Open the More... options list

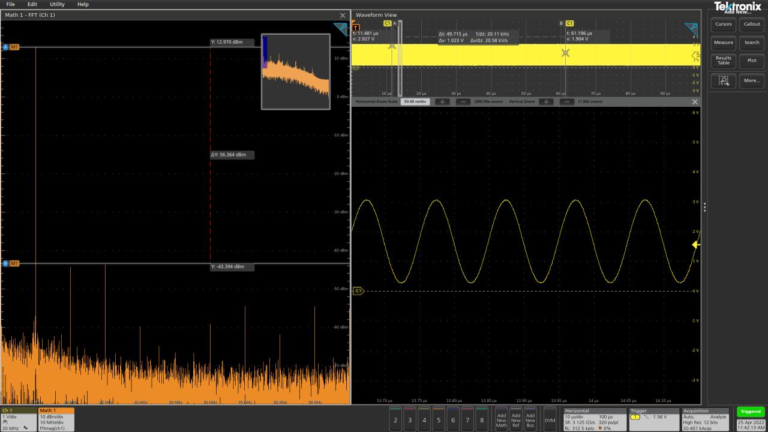752,80
